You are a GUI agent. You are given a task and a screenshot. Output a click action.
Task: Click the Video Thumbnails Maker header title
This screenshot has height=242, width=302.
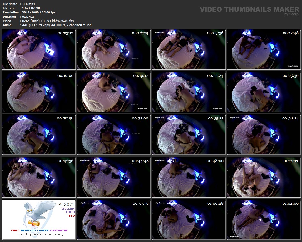(249, 9)
